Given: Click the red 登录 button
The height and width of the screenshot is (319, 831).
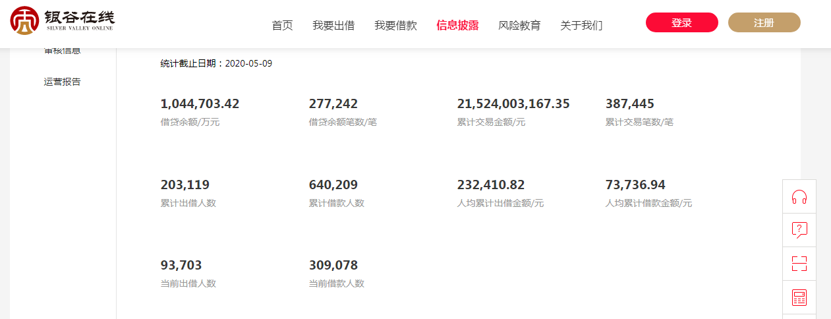Looking at the screenshot, I should point(681,22).
